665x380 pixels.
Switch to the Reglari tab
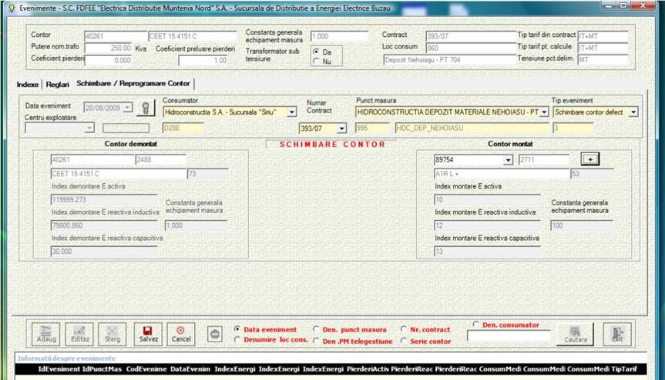point(57,83)
